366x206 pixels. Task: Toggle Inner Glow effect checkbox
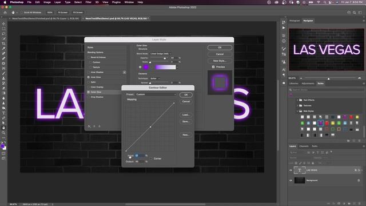pyautogui.click(x=89, y=77)
